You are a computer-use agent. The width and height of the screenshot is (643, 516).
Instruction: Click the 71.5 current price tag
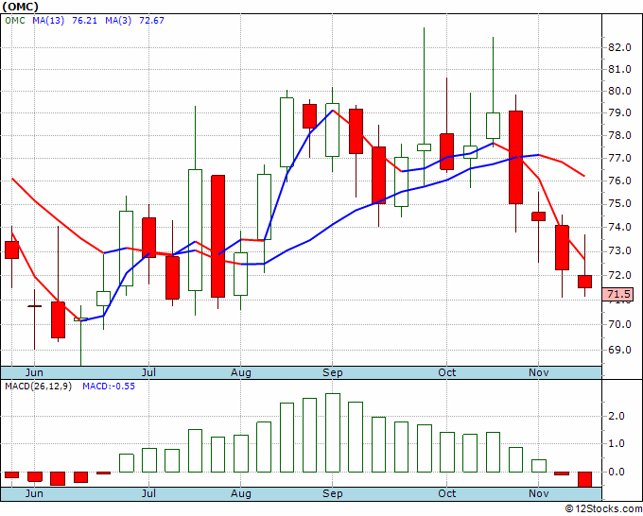point(618,294)
